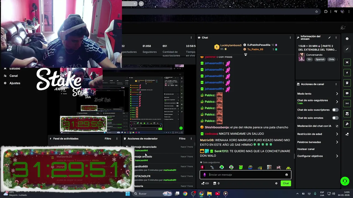Viewport: 353px width, 198px height.
Task: Expand Restricción de edad options
Action: click(337, 134)
